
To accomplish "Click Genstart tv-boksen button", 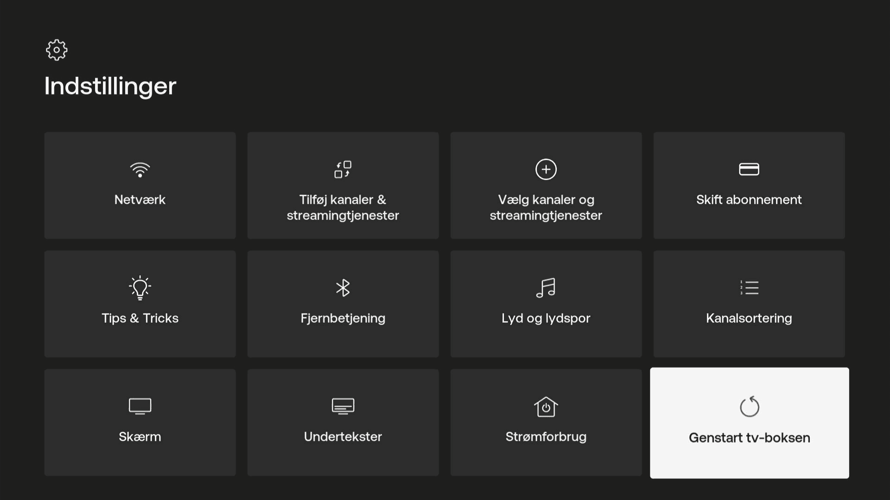I will (749, 423).
